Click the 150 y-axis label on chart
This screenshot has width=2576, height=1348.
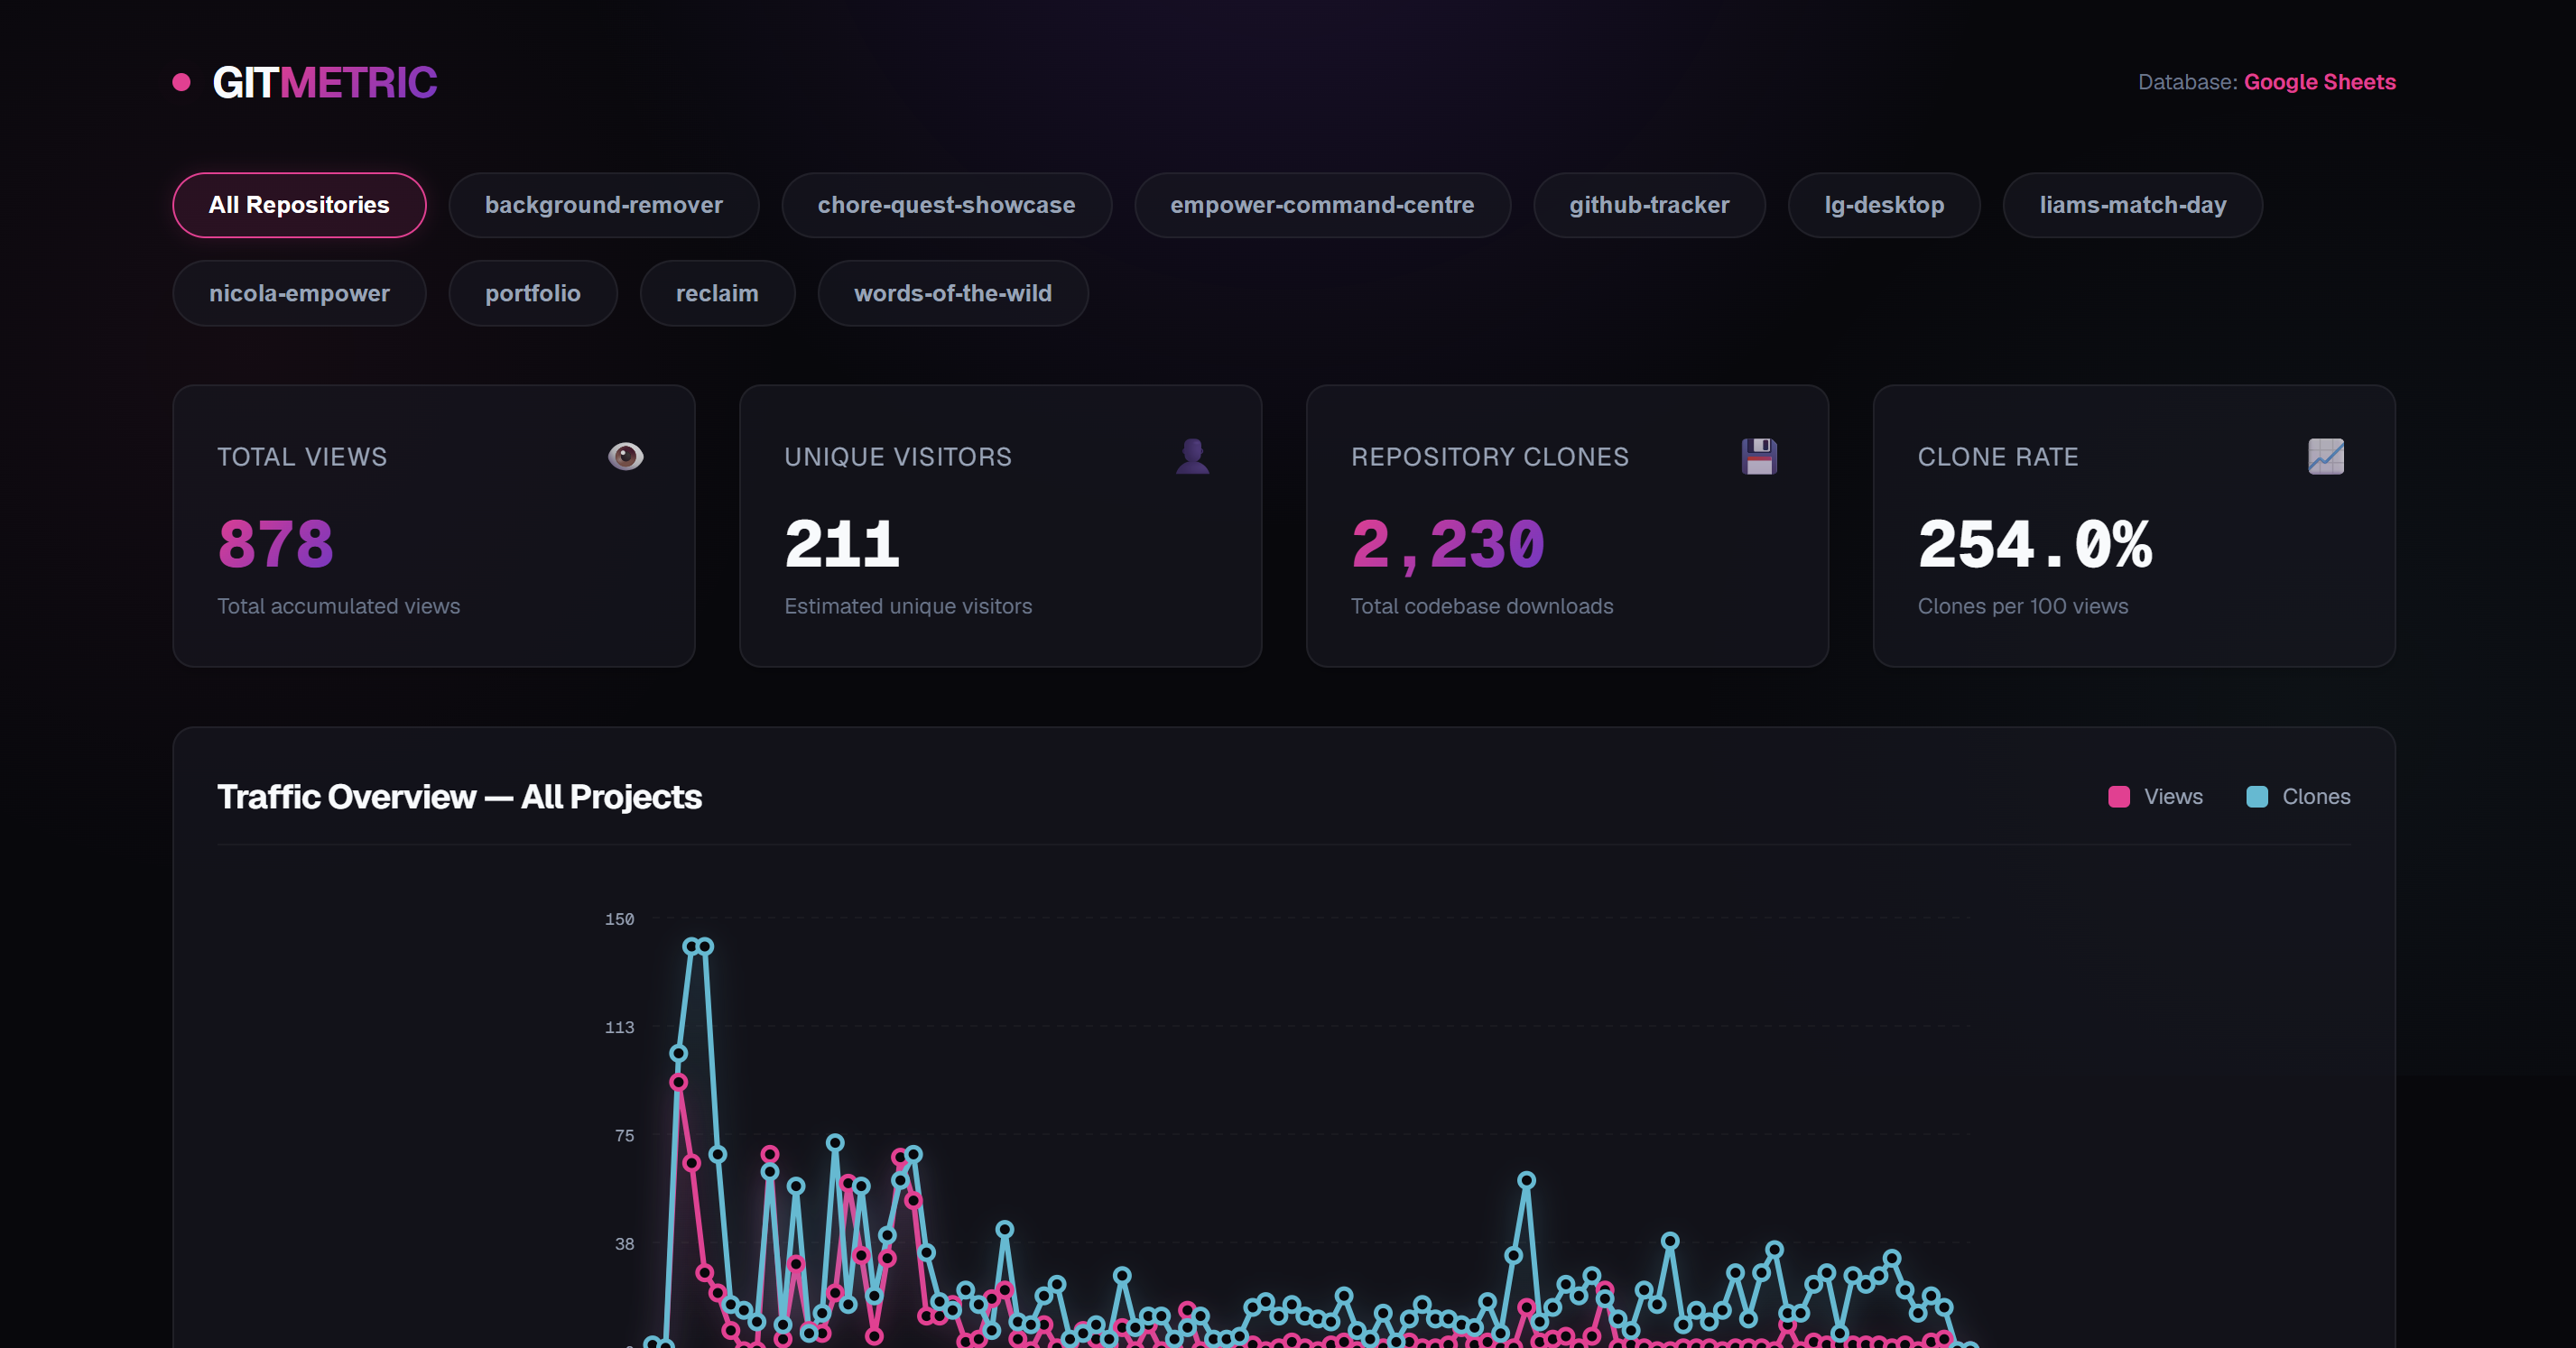pyautogui.click(x=619, y=919)
